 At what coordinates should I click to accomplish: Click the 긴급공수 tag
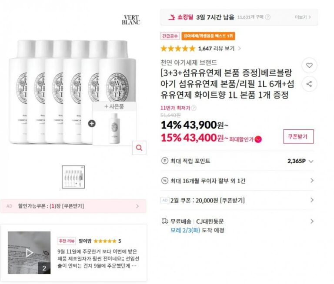point(170,36)
